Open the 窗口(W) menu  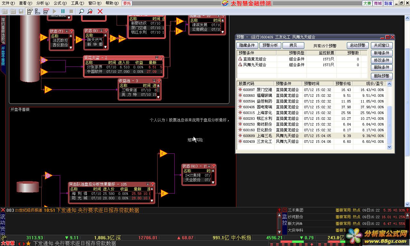click(x=94, y=3)
